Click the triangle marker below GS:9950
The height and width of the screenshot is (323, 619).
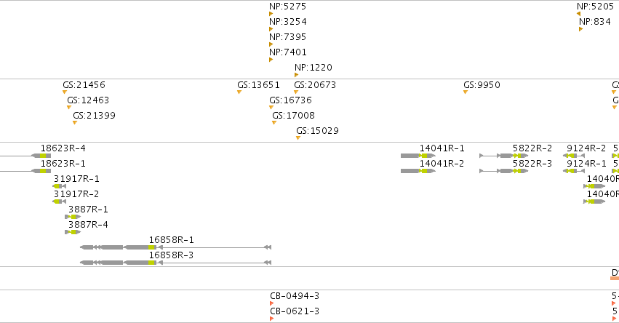466,92
